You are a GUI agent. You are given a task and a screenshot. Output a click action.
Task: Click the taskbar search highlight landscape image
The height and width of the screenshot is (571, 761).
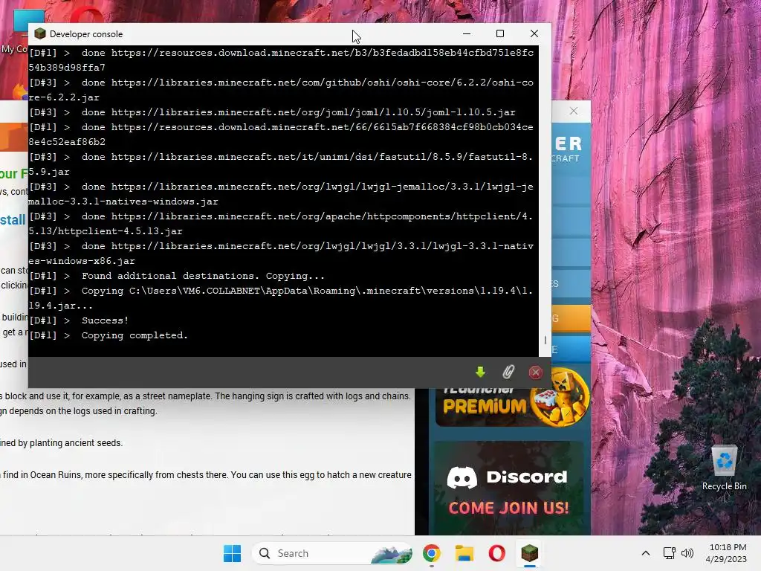(x=391, y=553)
